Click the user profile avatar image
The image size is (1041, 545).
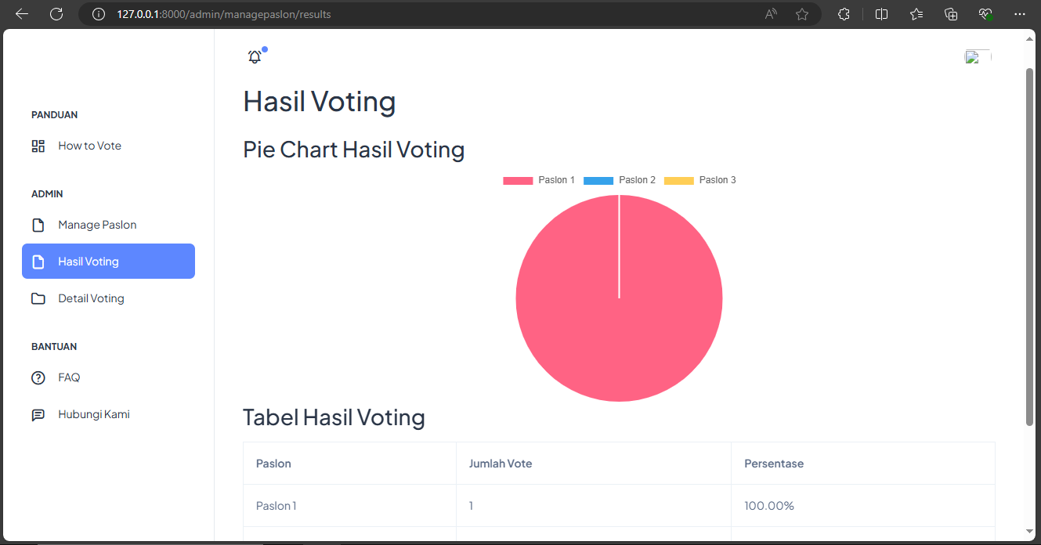tap(977, 56)
